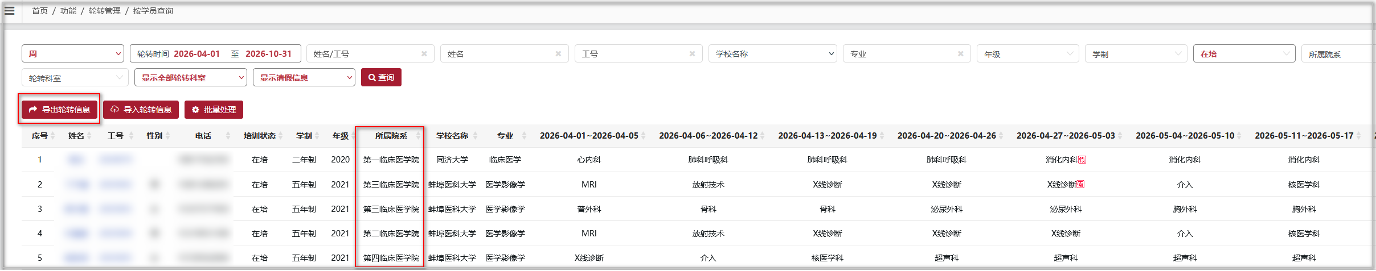Sort 2026-04-06~2026-04-12 column arrows
The image size is (1376, 271).
[x=763, y=136]
